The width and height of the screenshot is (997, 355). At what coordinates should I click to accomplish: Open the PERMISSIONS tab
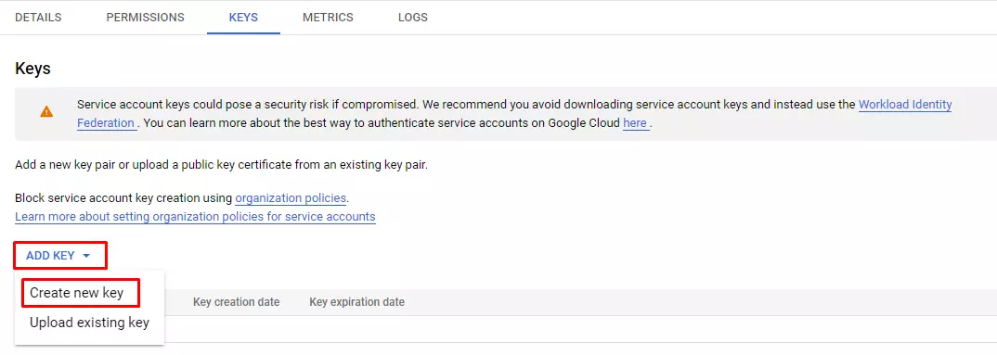[x=145, y=17]
